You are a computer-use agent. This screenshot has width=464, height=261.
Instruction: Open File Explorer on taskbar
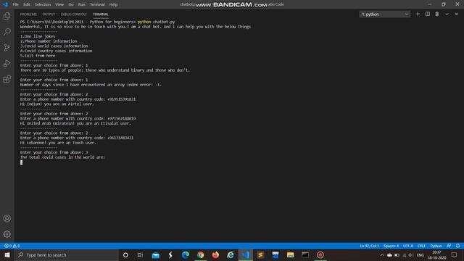pyautogui.click(x=290, y=254)
